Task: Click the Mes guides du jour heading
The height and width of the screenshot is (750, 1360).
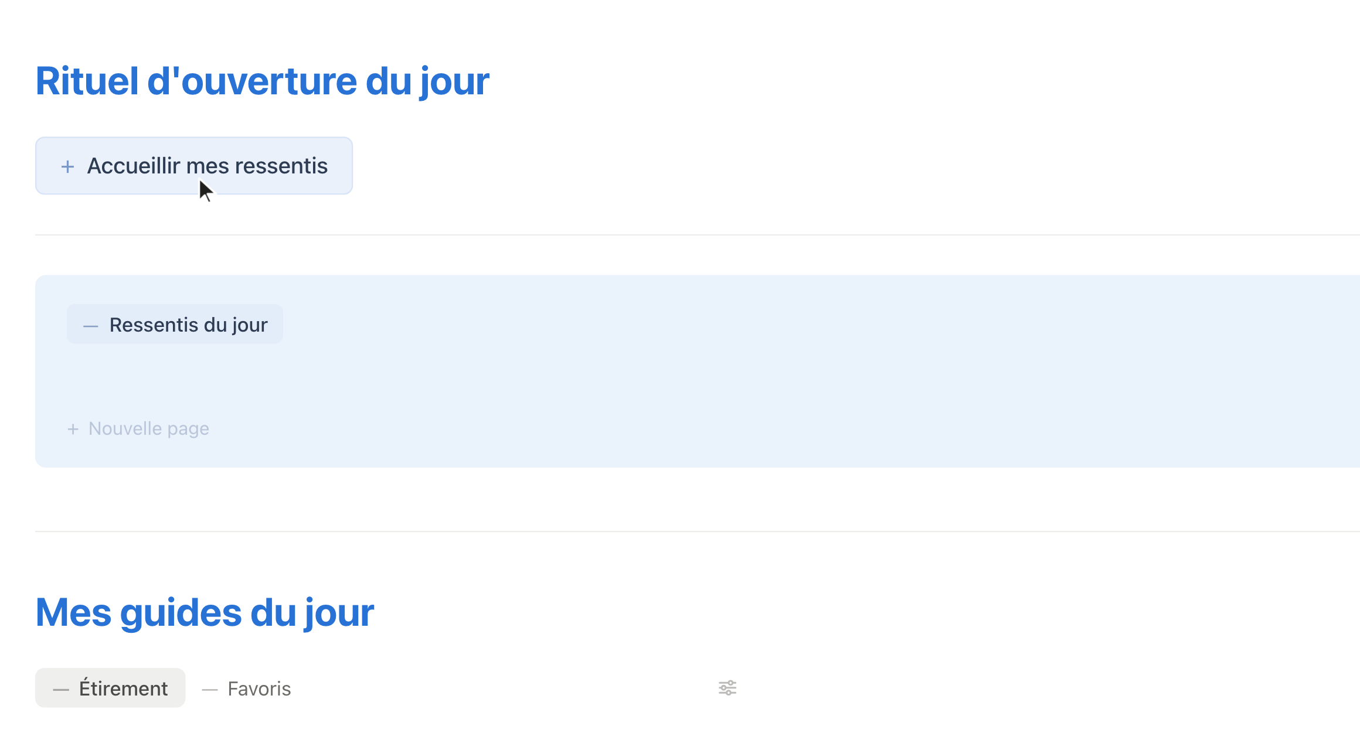Action: click(x=205, y=613)
